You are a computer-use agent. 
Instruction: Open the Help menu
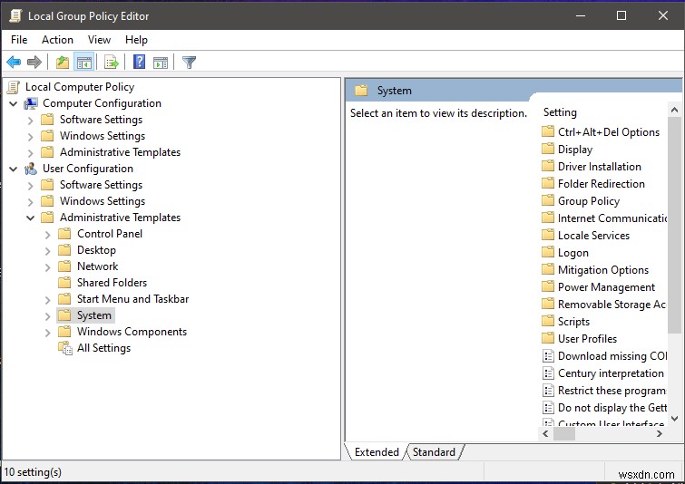pos(136,40)
